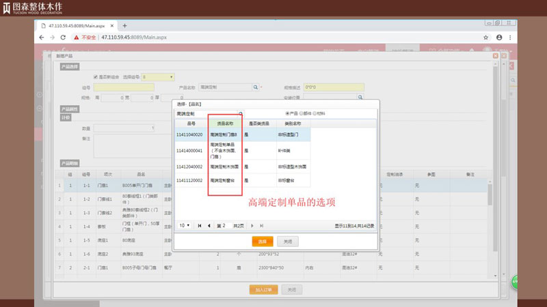
Task: Jump to last page of results
Action: point(260,225)
